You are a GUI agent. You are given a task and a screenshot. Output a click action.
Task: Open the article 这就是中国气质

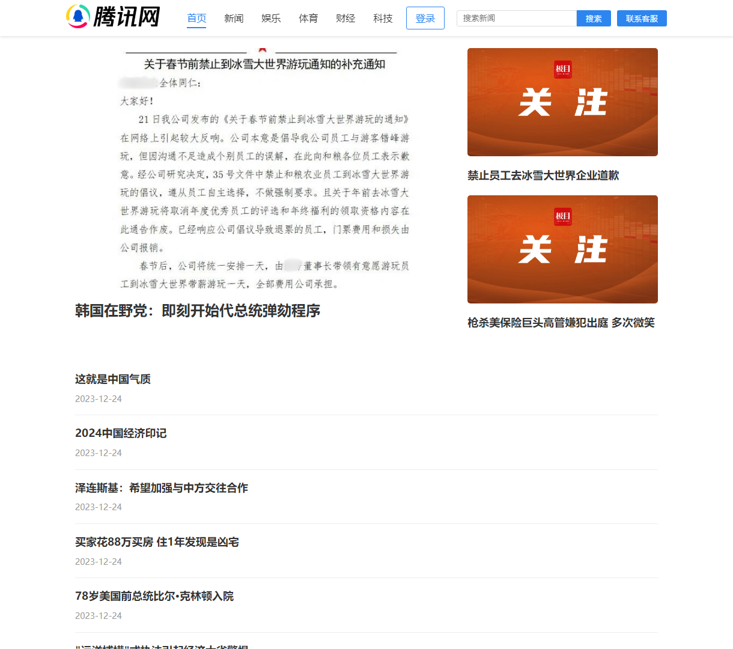(112, 379)
